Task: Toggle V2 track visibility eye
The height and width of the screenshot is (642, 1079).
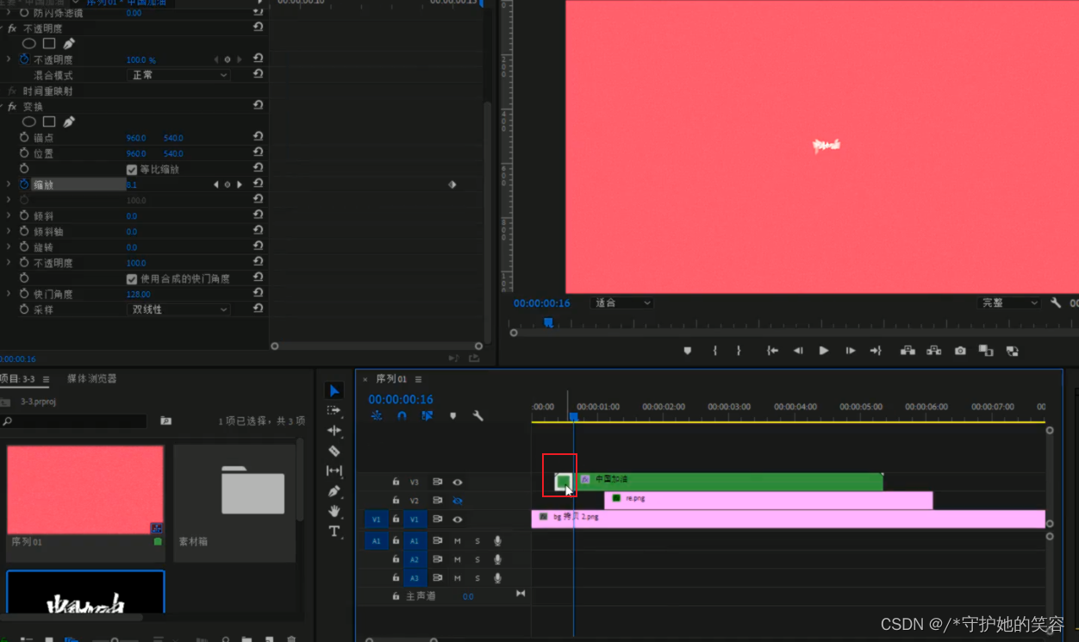Action: click(x=458, y=500)
